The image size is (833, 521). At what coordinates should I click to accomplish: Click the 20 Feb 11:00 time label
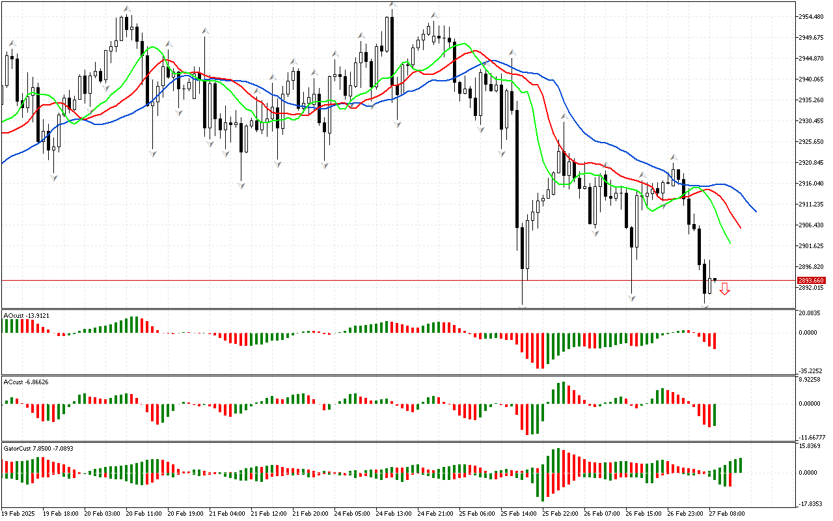tap(144, 514)
